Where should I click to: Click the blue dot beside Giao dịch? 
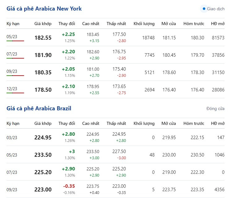[x=204, y=9]
